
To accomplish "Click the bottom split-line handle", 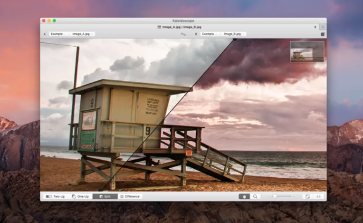I will point(100,190).
